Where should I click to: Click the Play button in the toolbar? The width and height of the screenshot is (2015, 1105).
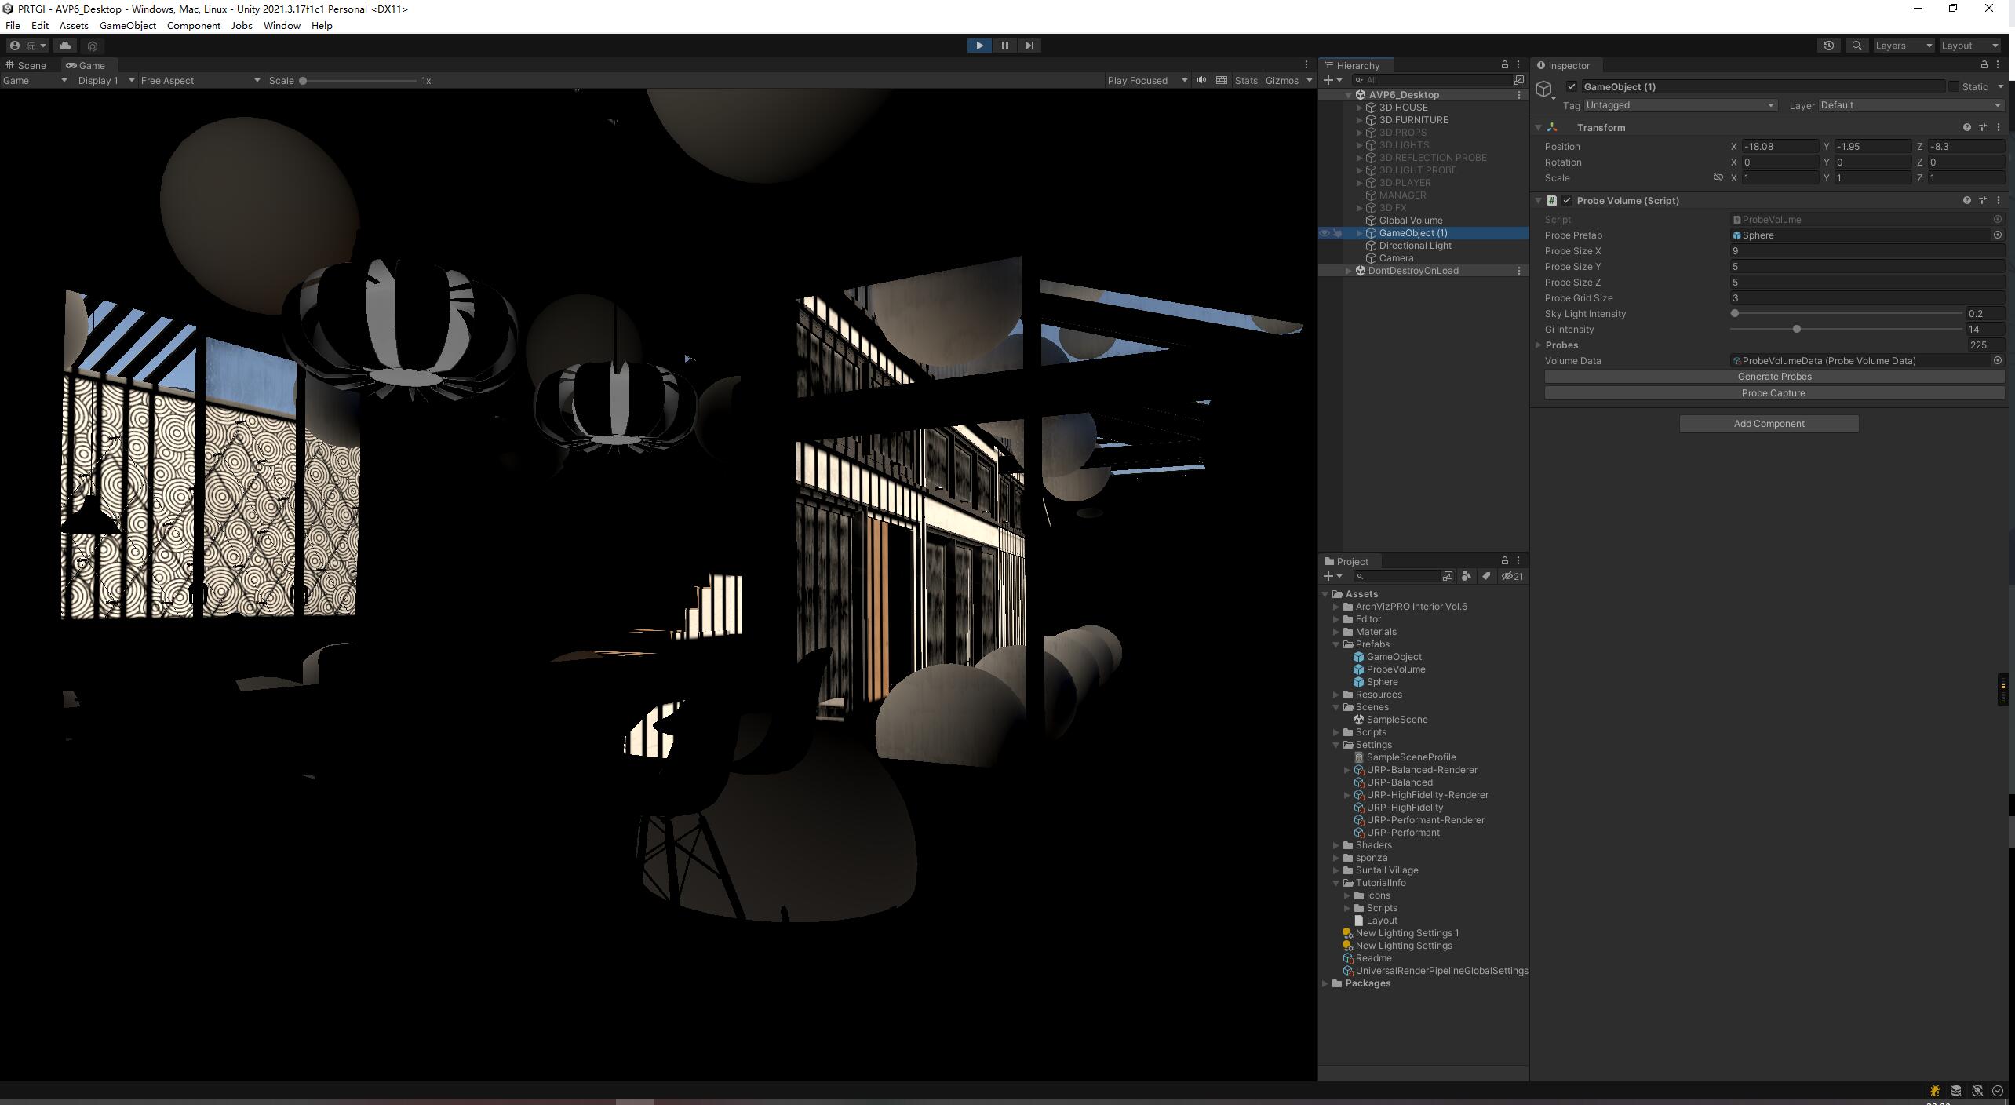pyautogui.click(x=979, y=46)
